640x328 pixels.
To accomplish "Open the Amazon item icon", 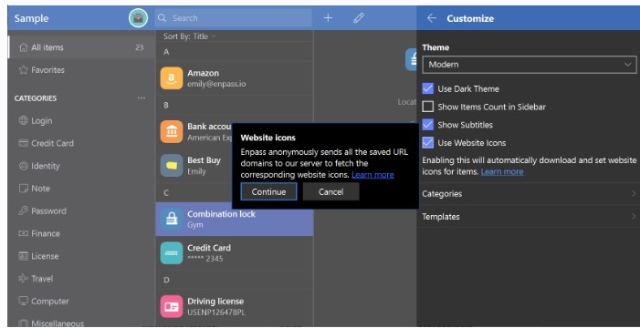I will [x=172, y=78].
